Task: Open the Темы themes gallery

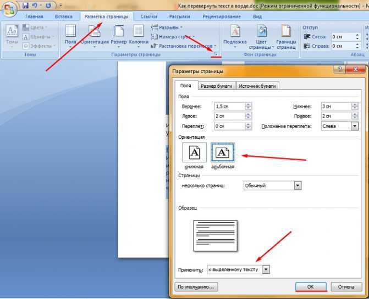Action: [12, 36]
